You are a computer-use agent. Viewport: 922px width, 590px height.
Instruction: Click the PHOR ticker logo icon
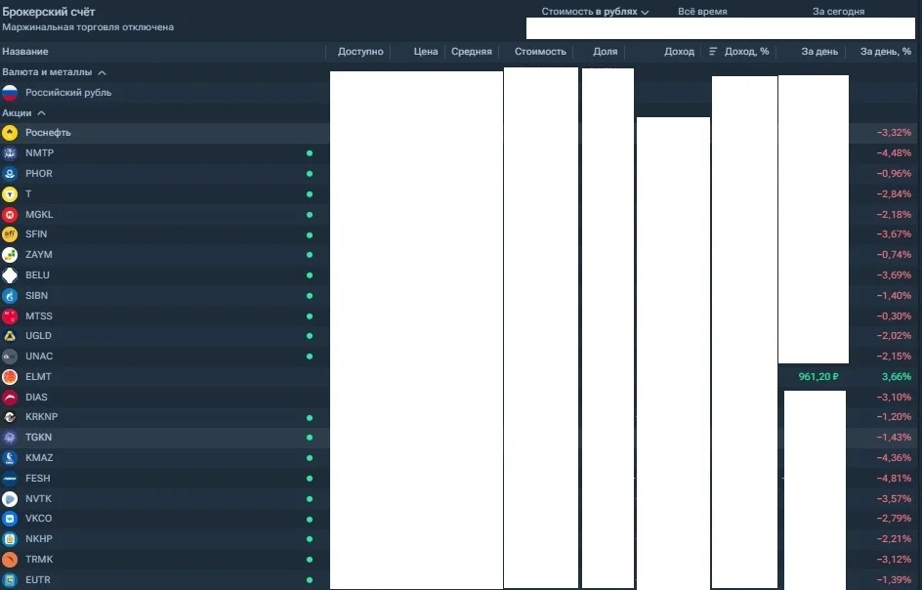[10, 174]
